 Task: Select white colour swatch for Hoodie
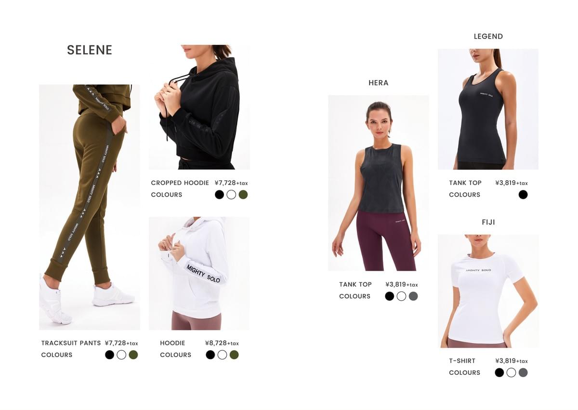(222, 355)
